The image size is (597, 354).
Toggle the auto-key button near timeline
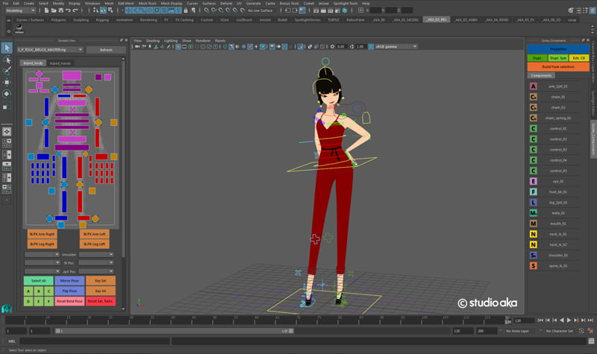pos(581,331)
